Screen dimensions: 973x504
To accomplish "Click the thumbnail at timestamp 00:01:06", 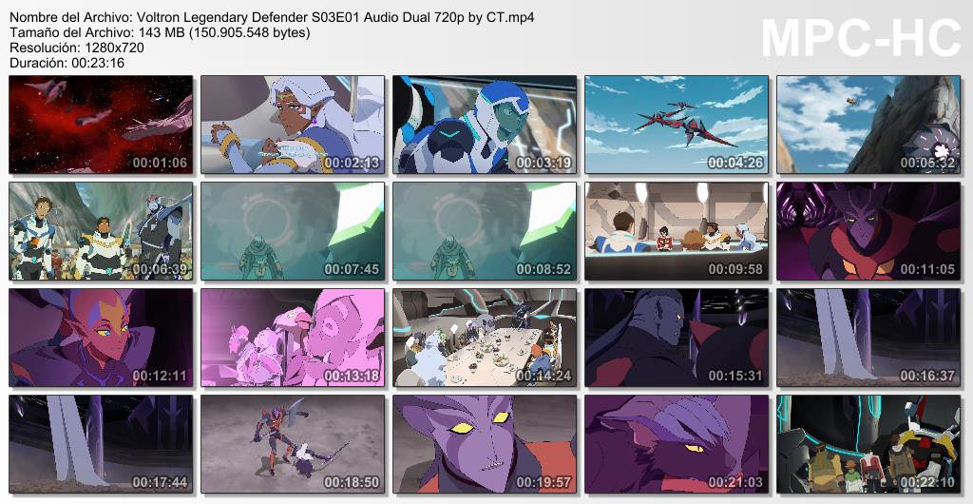I will (x=101, y=125).
